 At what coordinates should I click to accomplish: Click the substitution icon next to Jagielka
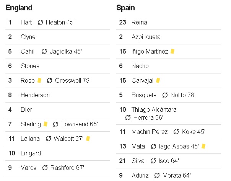44,52
